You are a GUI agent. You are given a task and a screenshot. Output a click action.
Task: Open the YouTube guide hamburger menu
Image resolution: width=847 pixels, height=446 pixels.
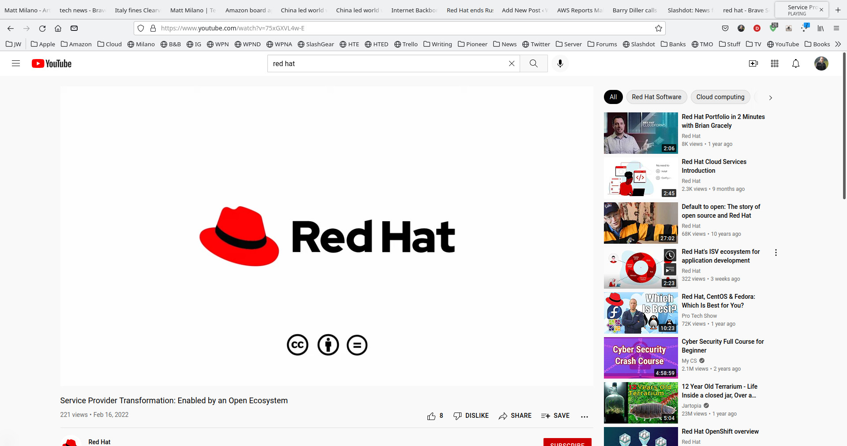[16, 63]
